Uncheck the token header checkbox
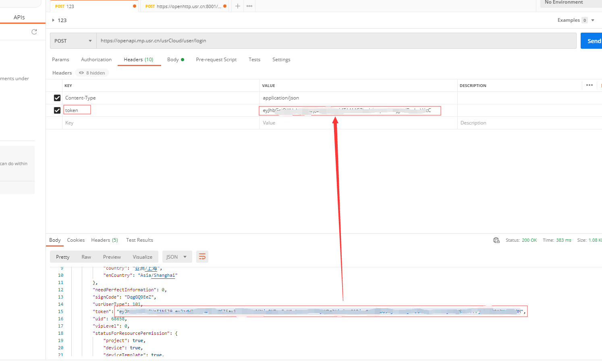Screen dimensions: 602x361 click(57, 110)
